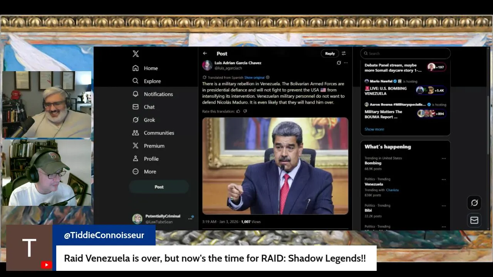The image size is (493, 277).
Task: Open Luis Adrian Garcia Chavez profile name
Action: (238, 63)
